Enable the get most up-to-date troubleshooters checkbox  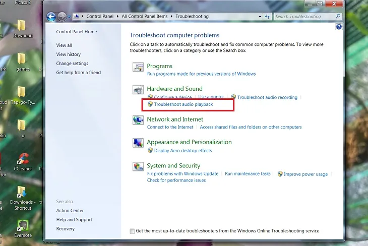click(x=133, y=231)
